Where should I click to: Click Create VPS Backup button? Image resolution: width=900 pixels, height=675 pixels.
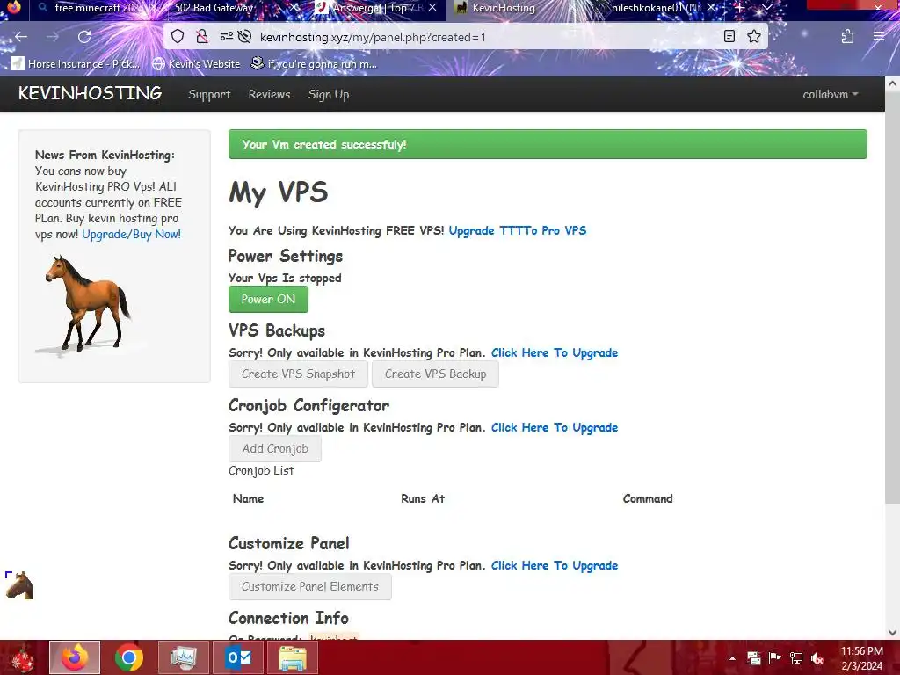[435, 374]
